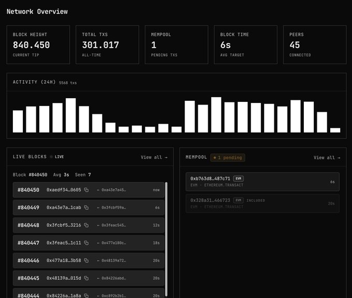
Task: Click the first bar in activity chart
Action: coord(18,121)
